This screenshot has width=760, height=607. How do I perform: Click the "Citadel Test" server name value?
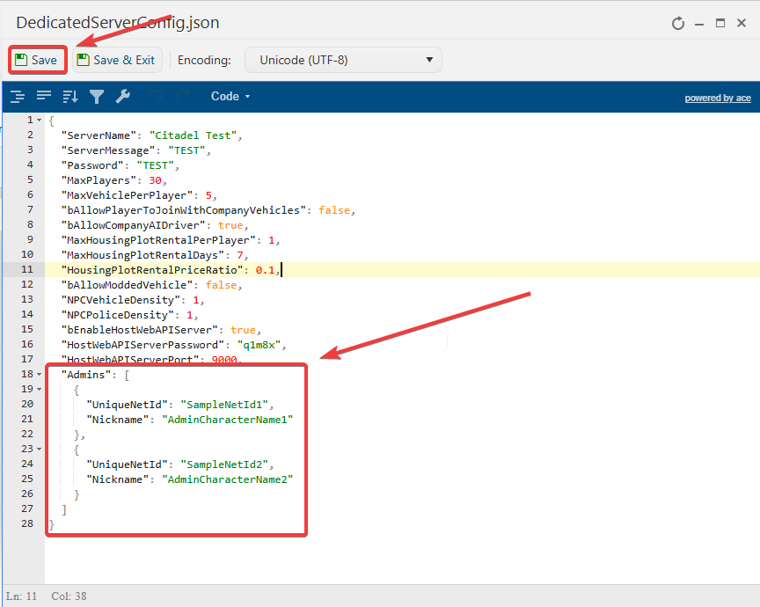point(193,135)
